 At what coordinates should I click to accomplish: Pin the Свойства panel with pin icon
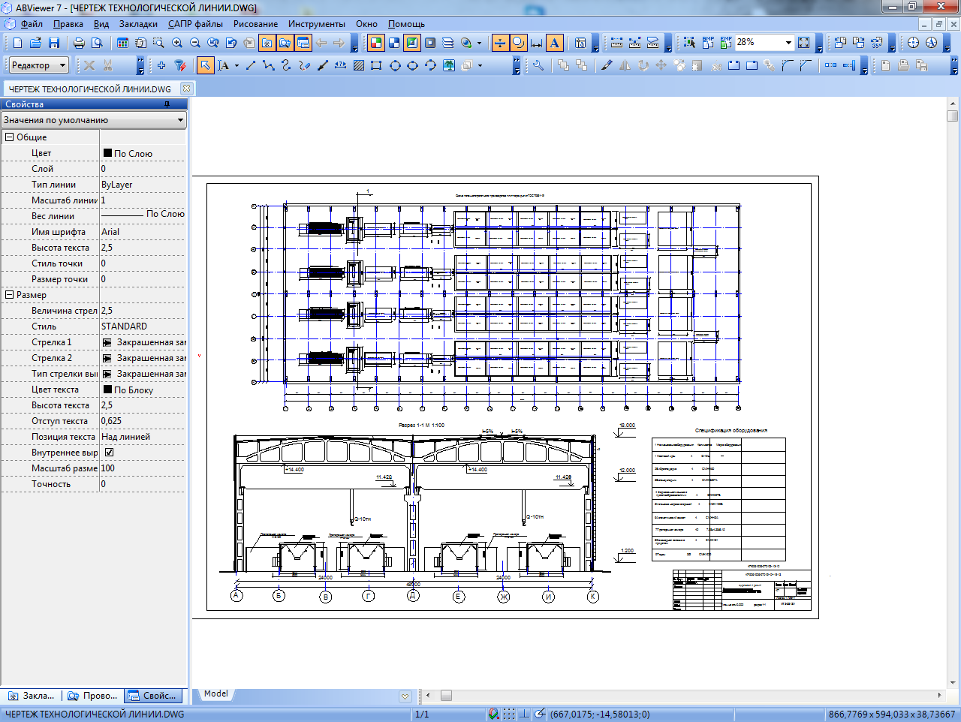click(x=167, y=104)
